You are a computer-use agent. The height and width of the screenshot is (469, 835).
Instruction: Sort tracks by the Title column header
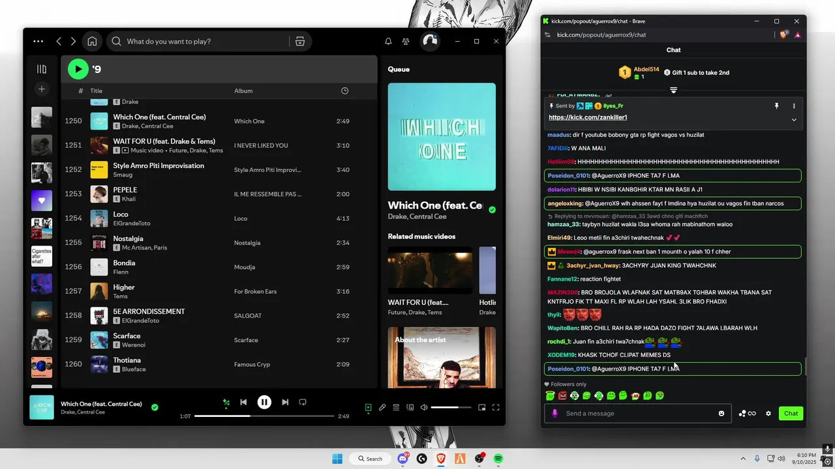point(96,91)
